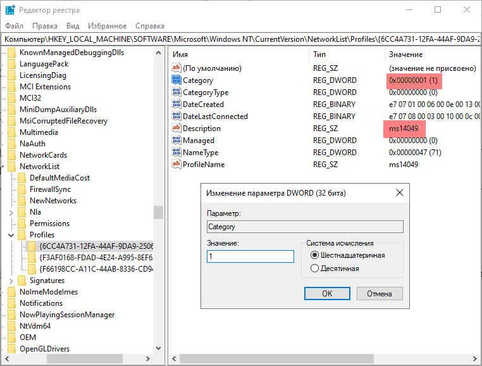482x366 pixels.
Task: Expand the Nla tree node
Action: tap(12, 212)
